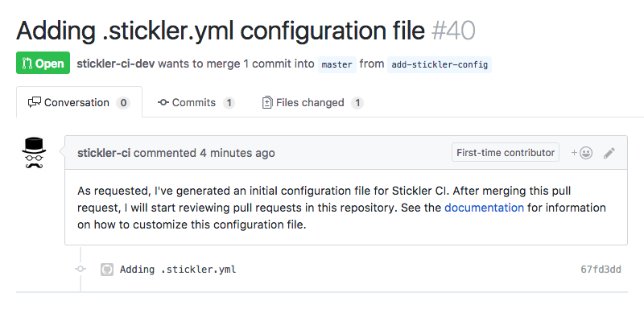Click the Files changed diff icon
644x309 pixels.
pyautogui.click(x=267, y=102)
